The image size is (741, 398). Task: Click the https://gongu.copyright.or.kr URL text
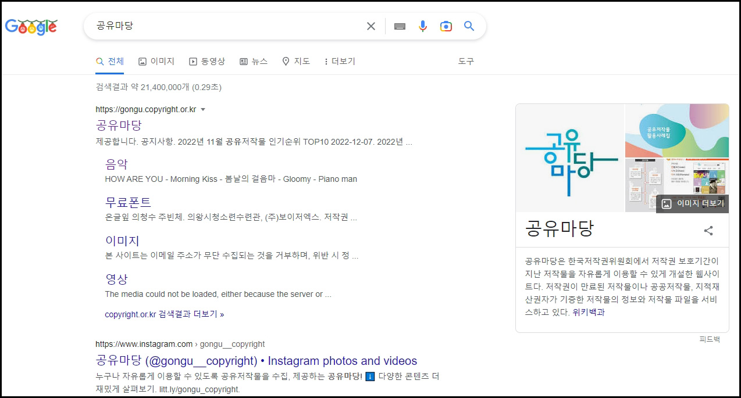(146, 109)
